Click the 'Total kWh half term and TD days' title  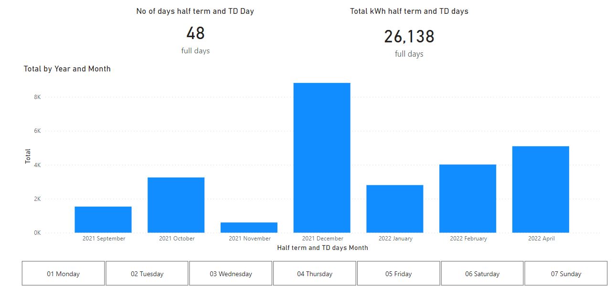(409, 11)
